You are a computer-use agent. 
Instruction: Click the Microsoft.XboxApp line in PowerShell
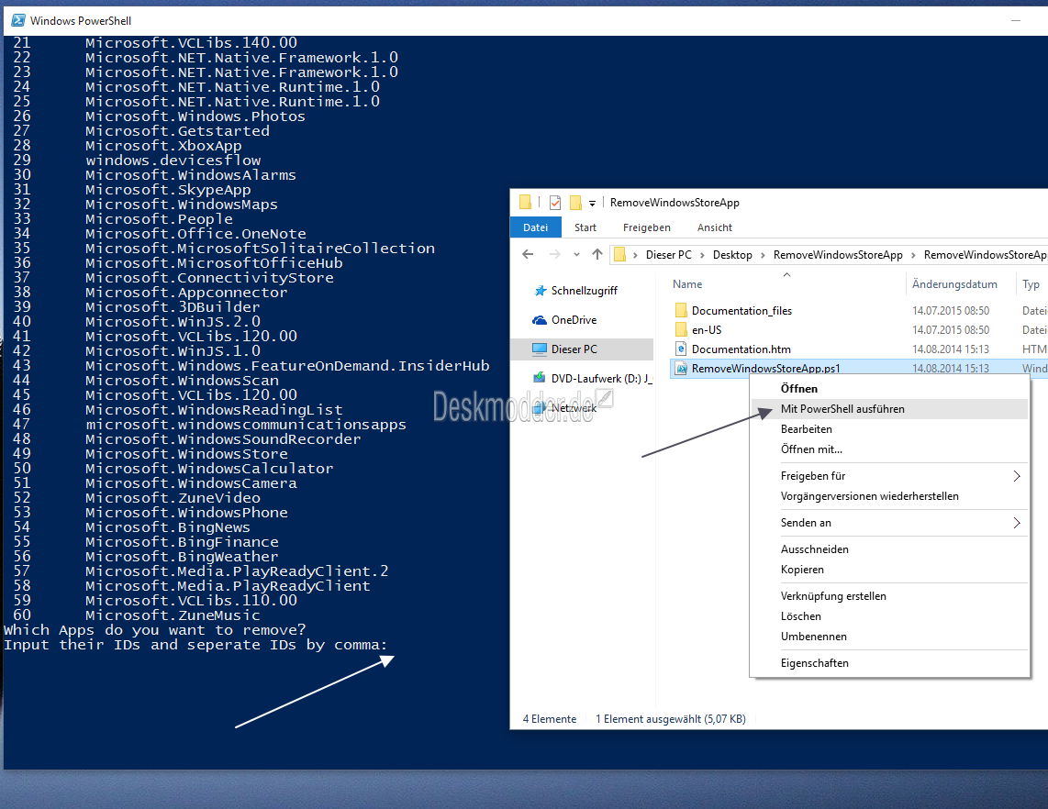[163, 146]
